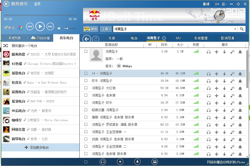Download 河南坠子 罗成算卦 song

tap(224, 125)
